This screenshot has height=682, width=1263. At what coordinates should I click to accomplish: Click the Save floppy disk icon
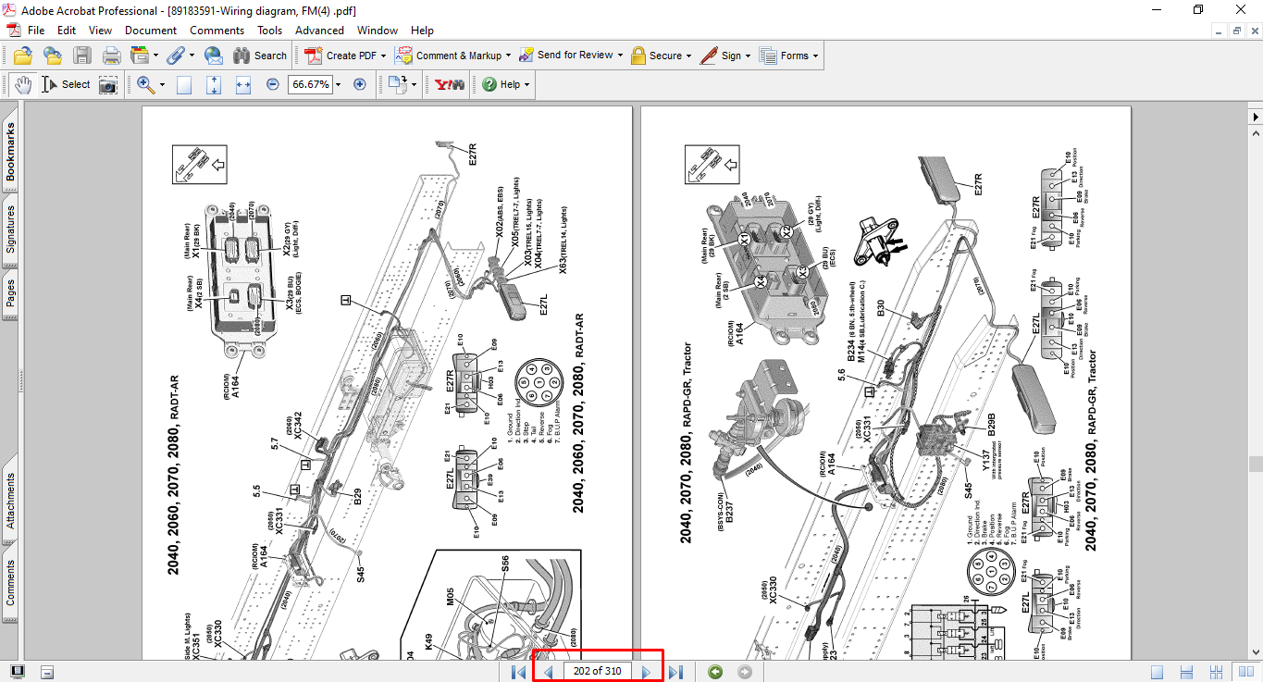tap(82, 56)
